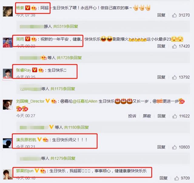Like 刘国楠_Director's comment with 11622 likes
The width and height of the screenshot is (194, 183).
175,116
